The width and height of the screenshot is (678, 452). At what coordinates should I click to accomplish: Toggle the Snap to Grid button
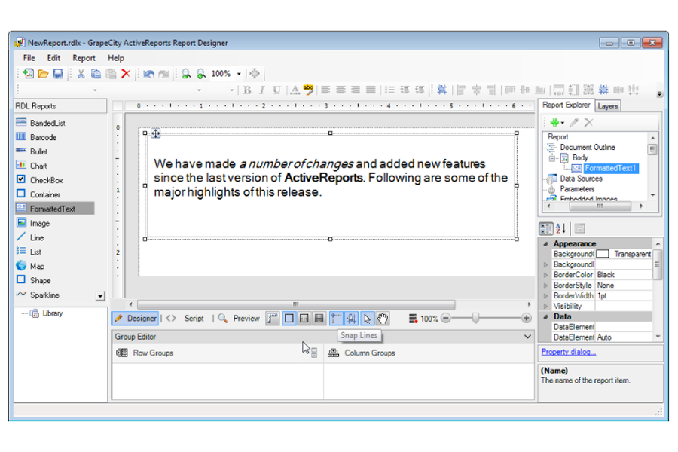pyautogui.click(x=351, y=319)
